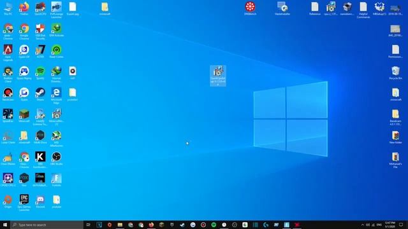Launch Steam from the desktop shortcut
The width and height of the screenshot is (408, 229).
coord(40,95)
